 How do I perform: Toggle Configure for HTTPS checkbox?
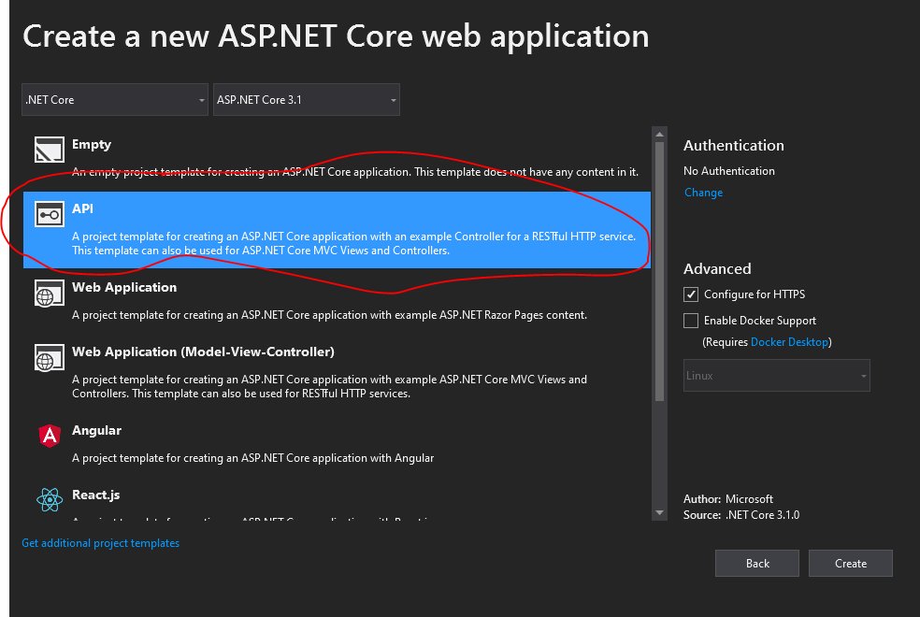click(691, 294)
